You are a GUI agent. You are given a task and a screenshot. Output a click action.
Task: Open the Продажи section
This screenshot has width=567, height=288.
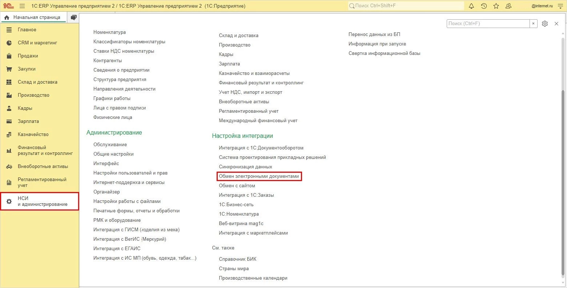click(x=40, y=56)
